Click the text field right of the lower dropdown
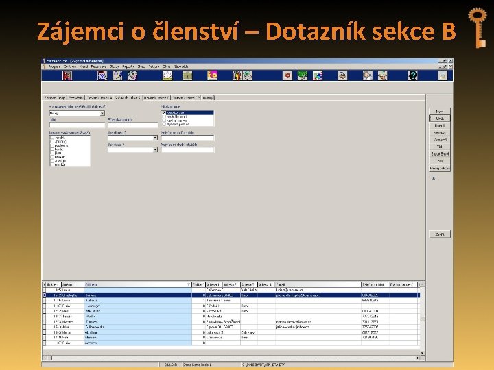Image resolution: width=494 pixels, height=370 pixels. 187,150
